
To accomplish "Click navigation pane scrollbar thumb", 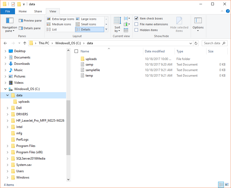I will pos(68,128).
